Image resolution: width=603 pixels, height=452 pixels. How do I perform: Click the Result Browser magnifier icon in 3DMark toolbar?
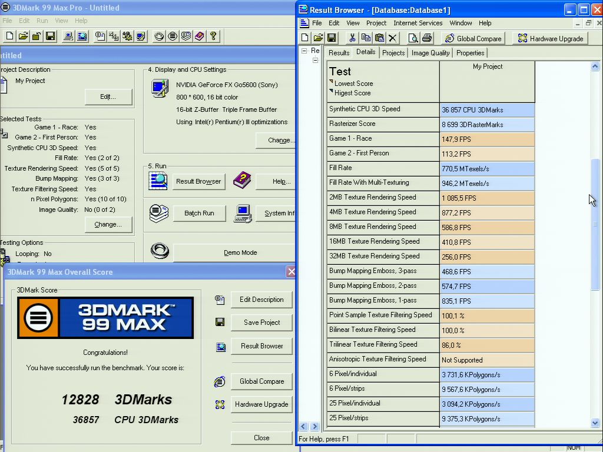pyautogui.click(x=82, y=36)
